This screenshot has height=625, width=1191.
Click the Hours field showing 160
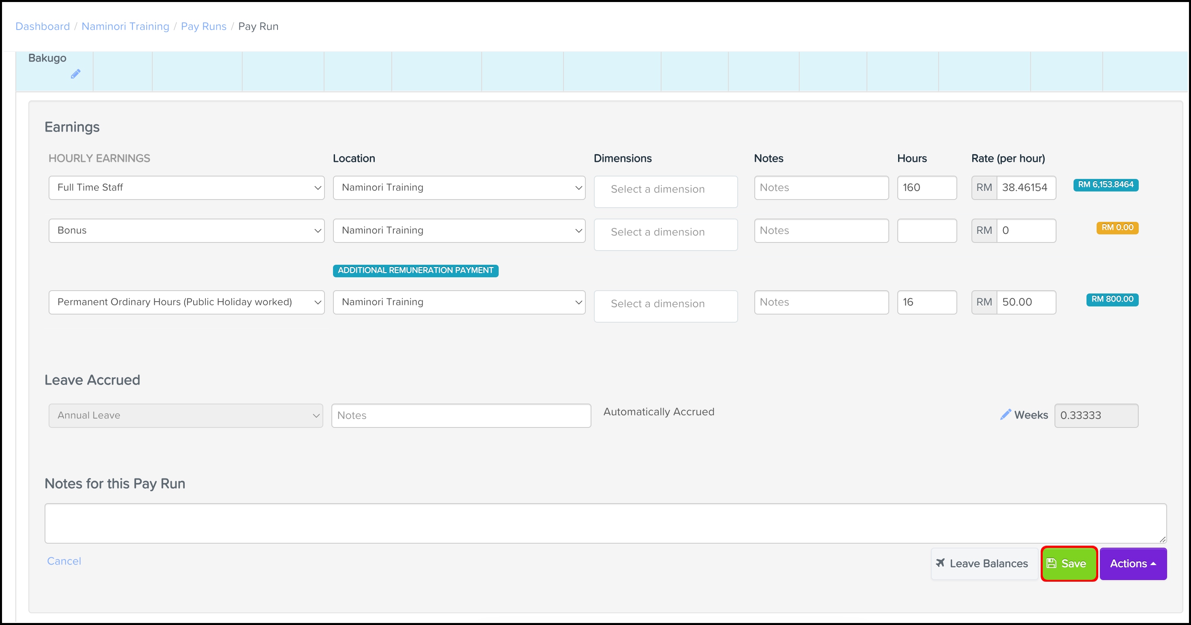click(926, 187)
